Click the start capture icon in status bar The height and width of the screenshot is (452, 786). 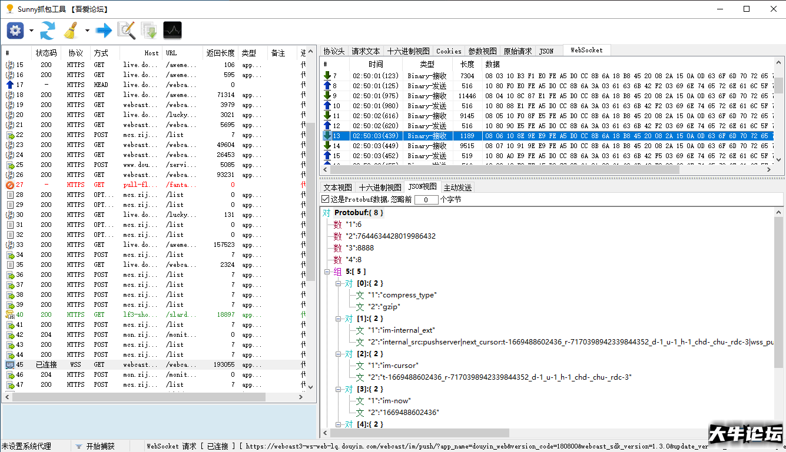click(x=79, y=447)
